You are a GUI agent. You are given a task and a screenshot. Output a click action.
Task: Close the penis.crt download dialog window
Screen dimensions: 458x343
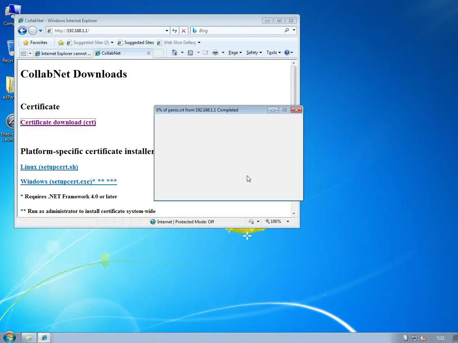click(296, 110)
